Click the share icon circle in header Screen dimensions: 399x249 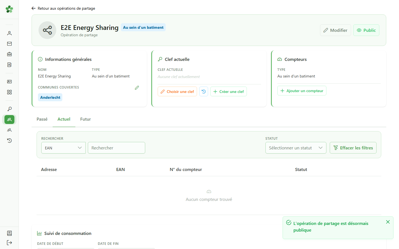(47, 30)
